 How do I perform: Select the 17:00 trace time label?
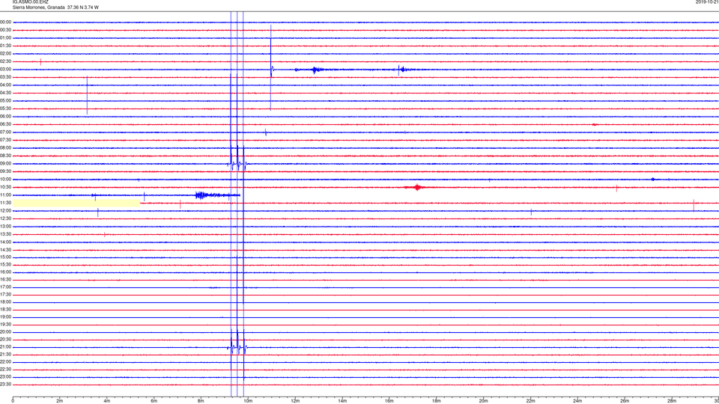[x=5, y=287]
